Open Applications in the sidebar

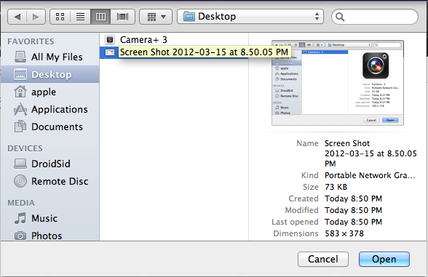(x=50, y=109)
